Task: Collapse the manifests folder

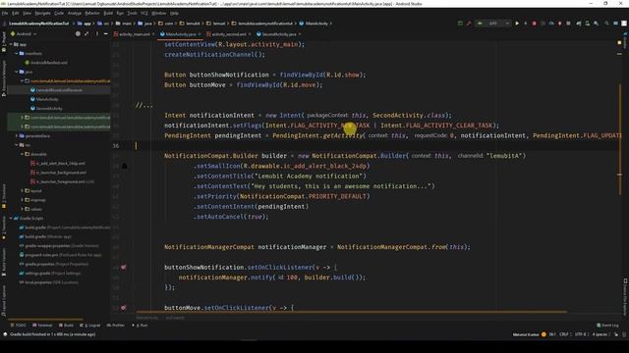Action: click(17, 53)
